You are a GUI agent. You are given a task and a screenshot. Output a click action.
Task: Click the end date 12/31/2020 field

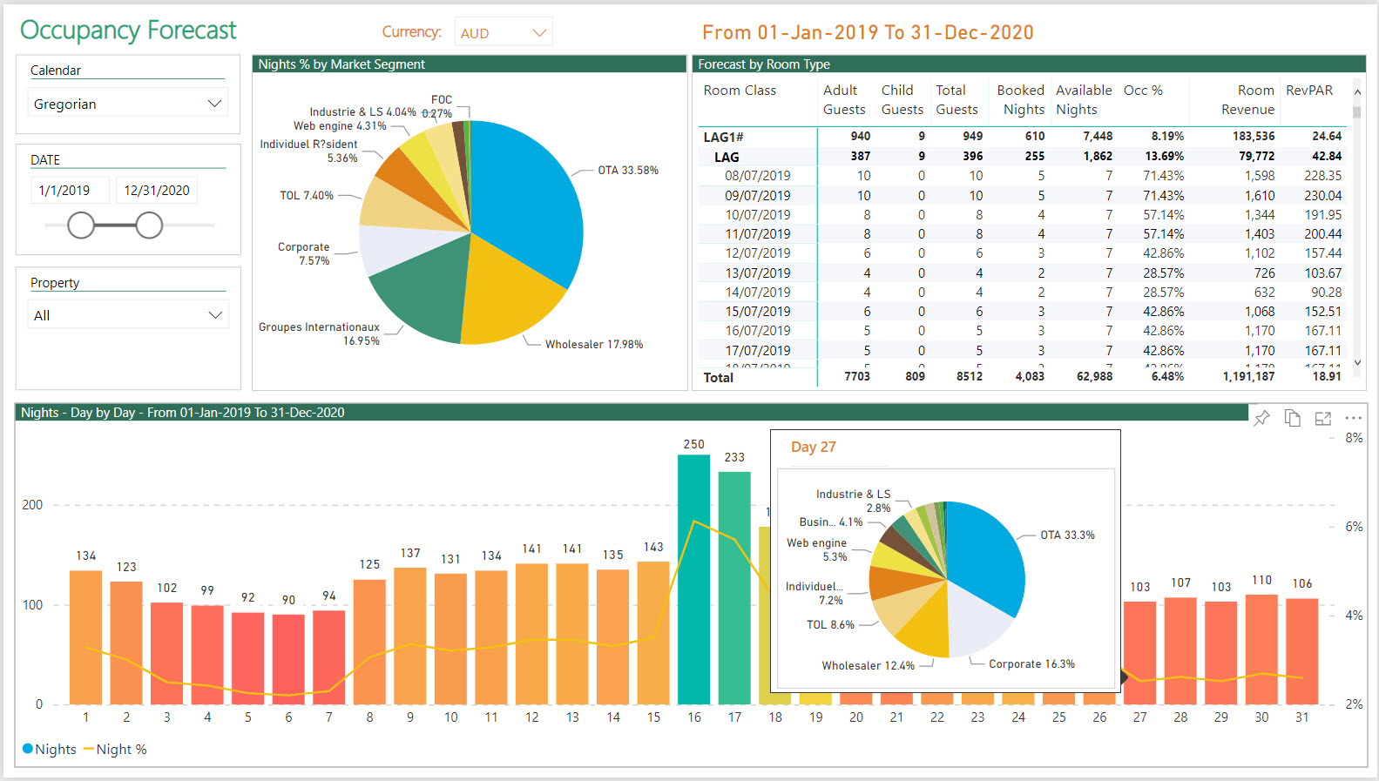(x=157, y=191)
